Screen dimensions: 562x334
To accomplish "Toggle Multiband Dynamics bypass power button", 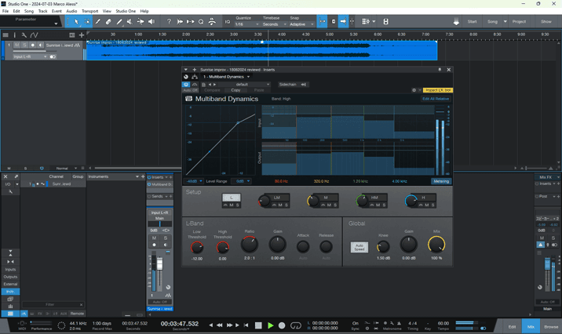I will pos(186,85).
